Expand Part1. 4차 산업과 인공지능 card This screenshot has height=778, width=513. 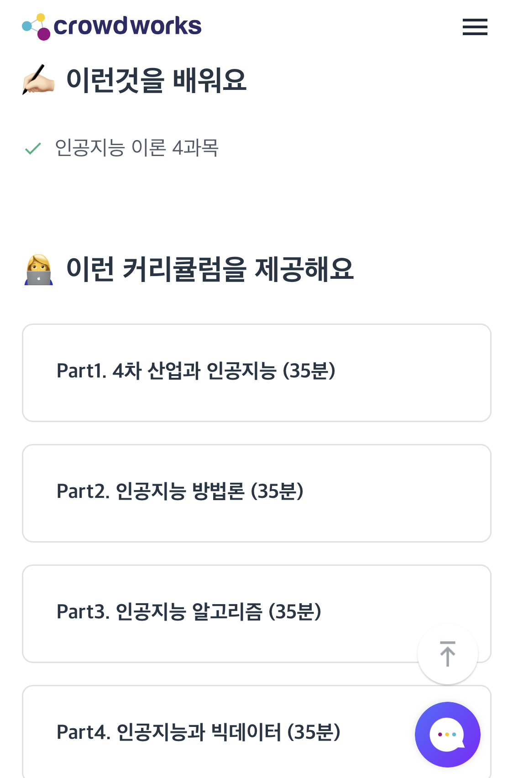pyautogui.click(x=256, y=373)
